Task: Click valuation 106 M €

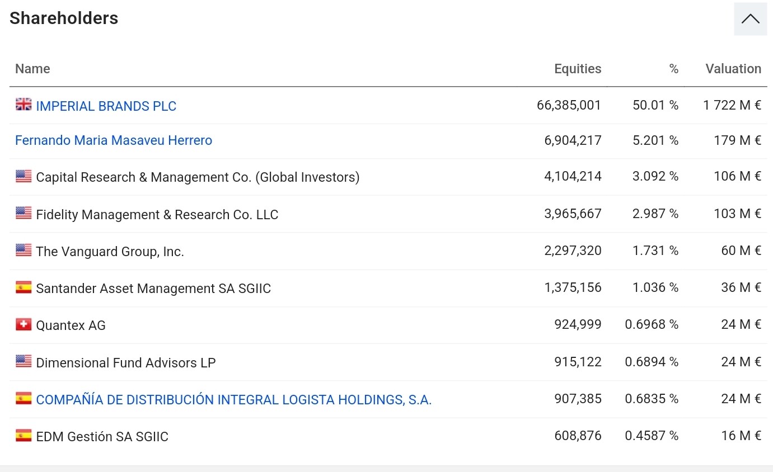Action: pyautogui.click(x=738, y=176)
